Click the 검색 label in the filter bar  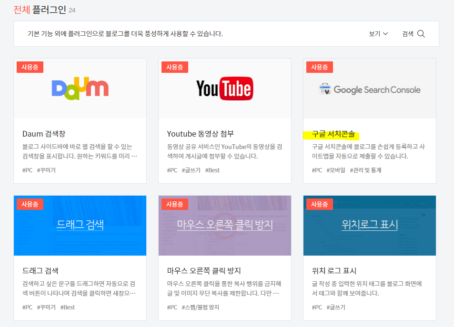click(408, 34)
